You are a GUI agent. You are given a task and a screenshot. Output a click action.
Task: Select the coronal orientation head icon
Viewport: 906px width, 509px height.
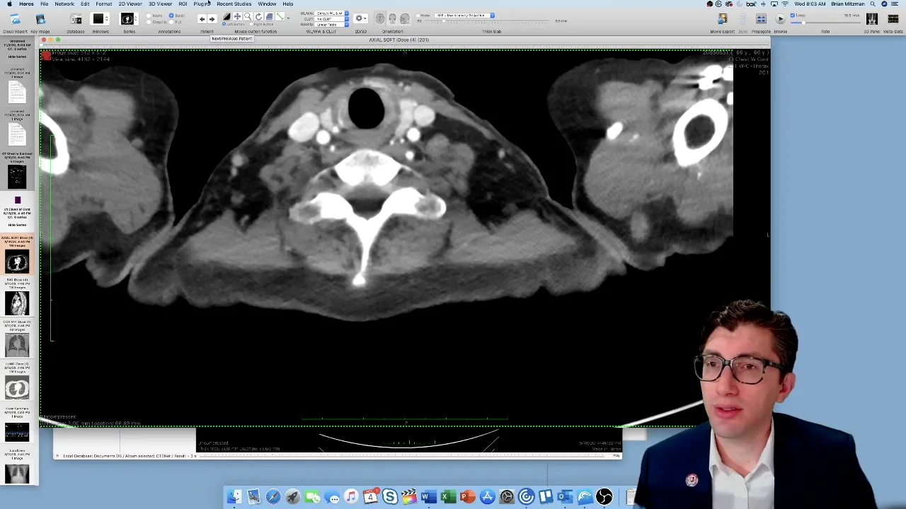point(392,19)
